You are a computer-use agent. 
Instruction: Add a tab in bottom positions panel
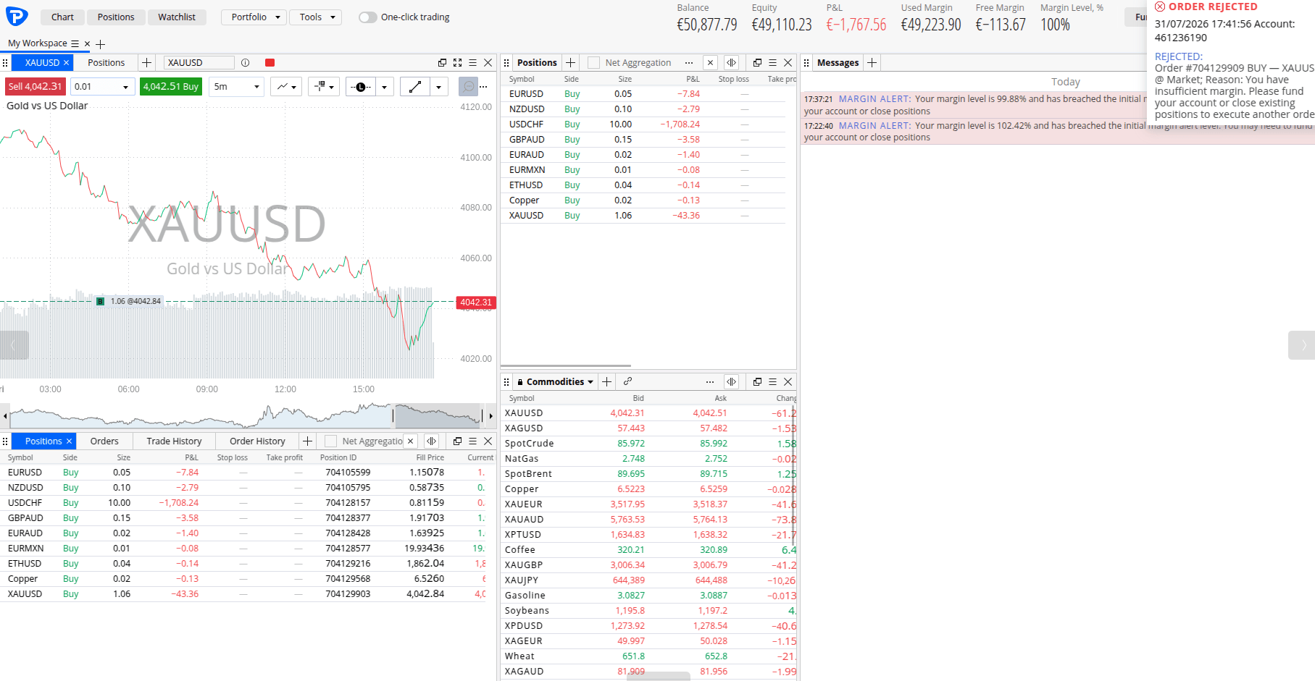tap(307, 441)
